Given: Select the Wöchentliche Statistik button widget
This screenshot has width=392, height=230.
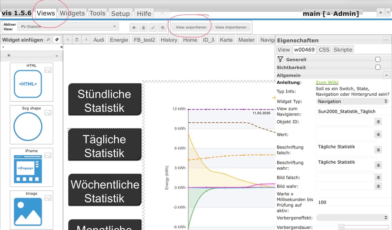Looking at the screenshot, I should (x=105, y=190).
